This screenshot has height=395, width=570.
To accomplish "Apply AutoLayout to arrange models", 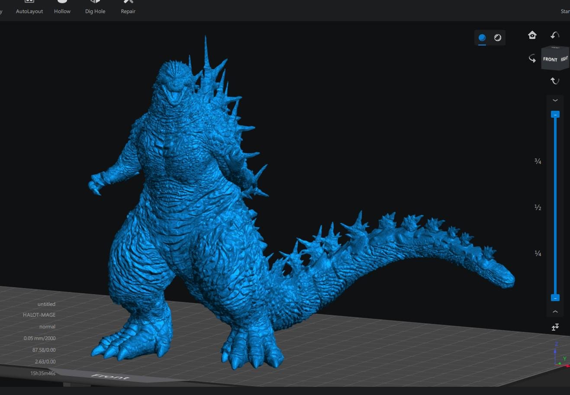I will click(x=29, y=6).
